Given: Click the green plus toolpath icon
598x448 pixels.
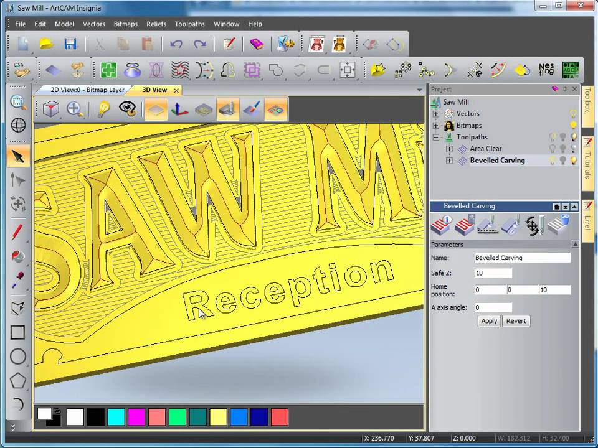Looking at the screenshot, I should [x=108, y=70].
